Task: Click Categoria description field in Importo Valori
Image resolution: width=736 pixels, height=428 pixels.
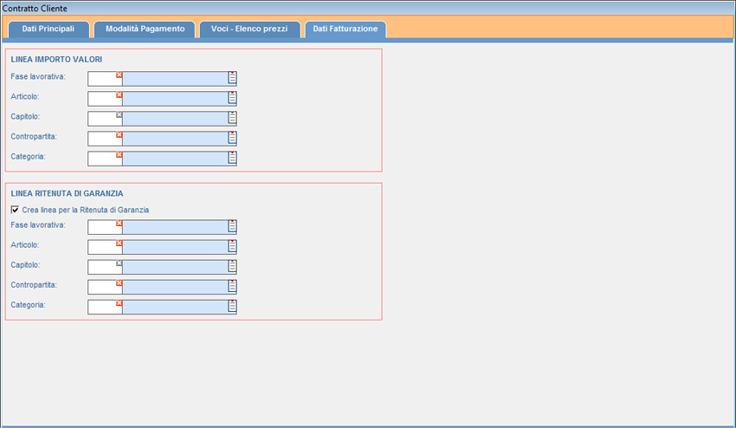Action: [x=174, y=159]
